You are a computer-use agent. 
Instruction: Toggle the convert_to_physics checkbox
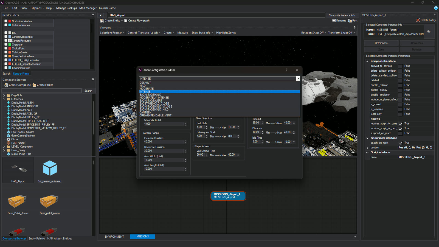(400, 66)
